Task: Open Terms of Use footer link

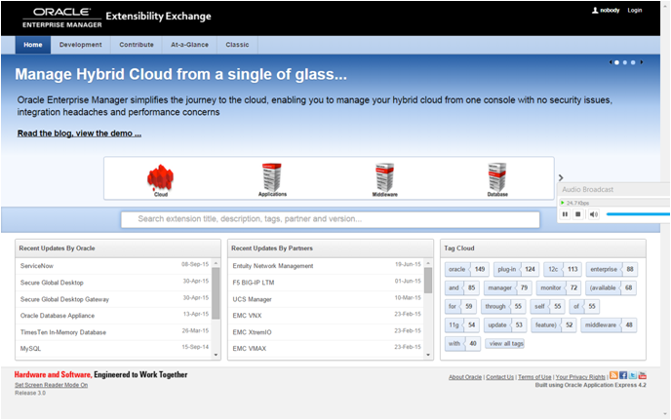Action: pos(534,377)
